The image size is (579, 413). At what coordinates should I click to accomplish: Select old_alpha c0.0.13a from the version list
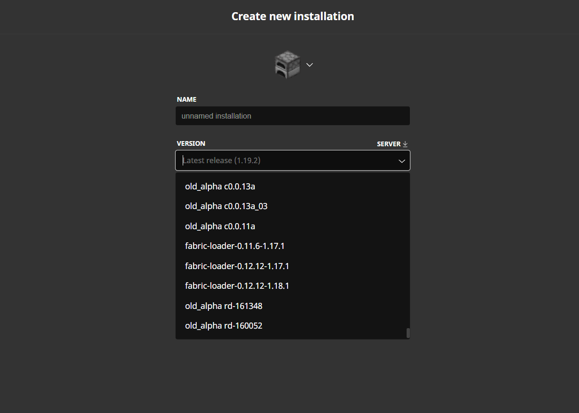[x=220, y=186]
